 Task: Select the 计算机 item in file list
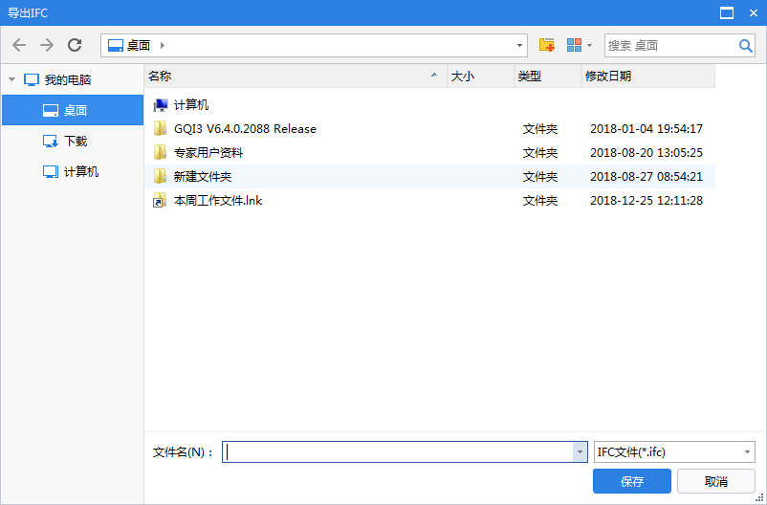[x=190, y=105]
